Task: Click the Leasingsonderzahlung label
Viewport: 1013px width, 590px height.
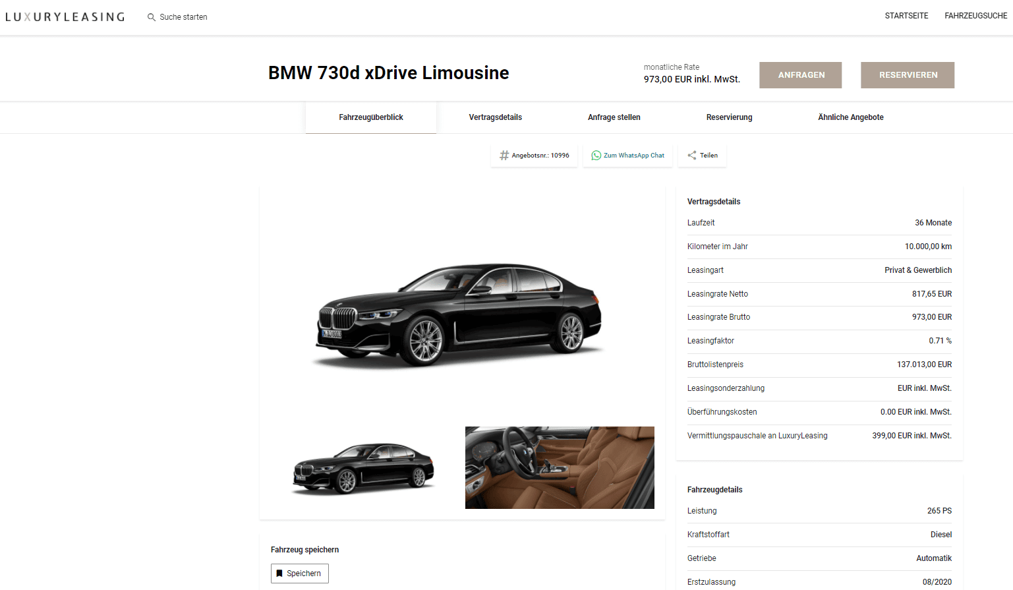Action: [x=726, y=388]
